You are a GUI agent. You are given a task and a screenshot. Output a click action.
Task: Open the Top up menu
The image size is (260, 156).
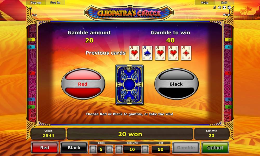[36, 3]
